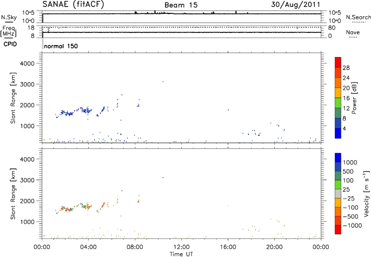This screenshot has width=371, height=257.
Task: Pick the orange 20–24 dB Power colorbar segment
Action: tap(338, 83)
